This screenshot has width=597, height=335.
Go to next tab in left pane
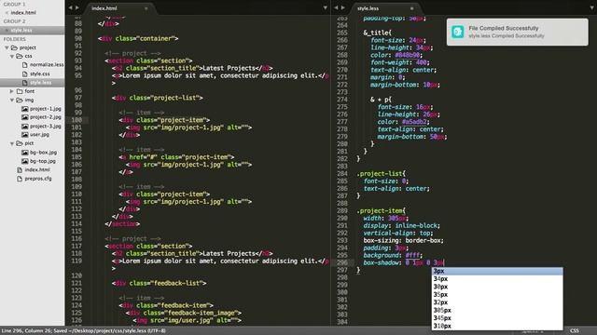[x=77, y=7]
